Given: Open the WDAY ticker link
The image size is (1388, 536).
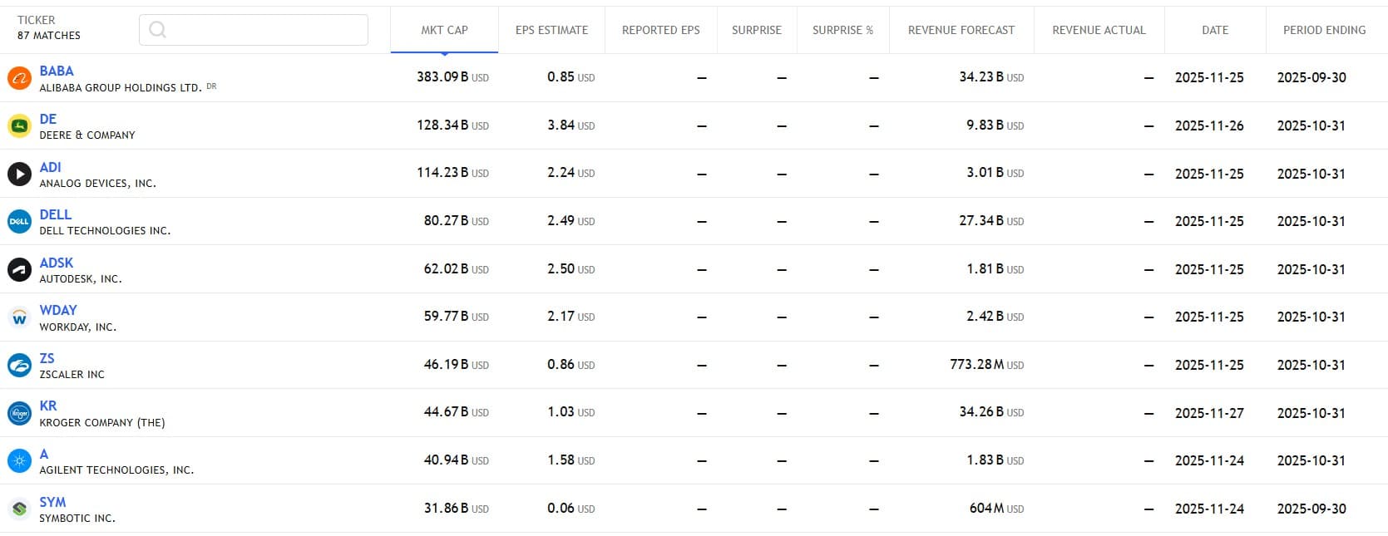Looking at the screenshot, I should click(x=58, y=310).
